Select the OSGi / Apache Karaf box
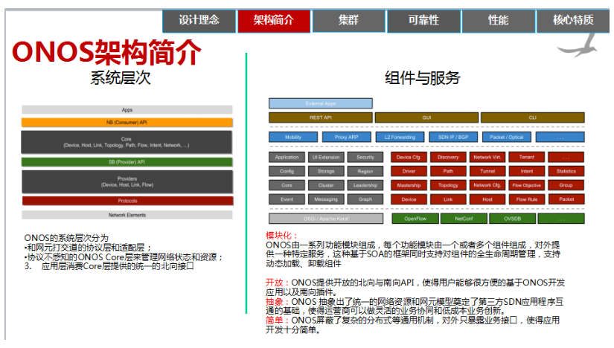The image size is (614, 348). 326,219
